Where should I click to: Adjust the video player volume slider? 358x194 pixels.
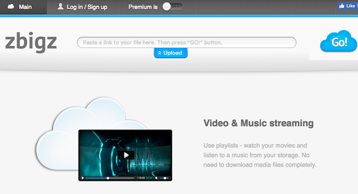164,178
